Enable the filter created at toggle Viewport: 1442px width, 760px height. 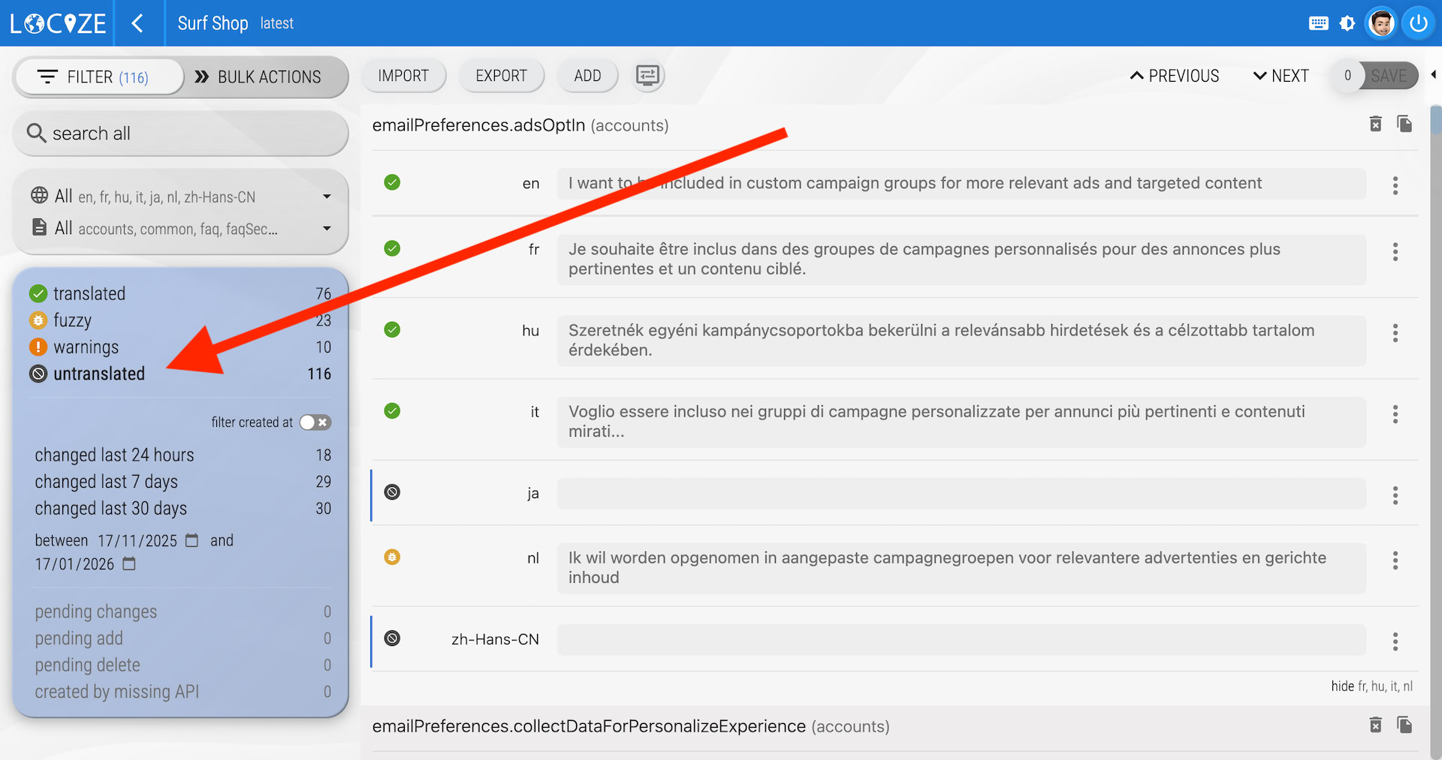(315, 422)
